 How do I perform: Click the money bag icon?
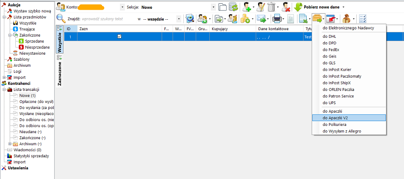click(347, 19)
